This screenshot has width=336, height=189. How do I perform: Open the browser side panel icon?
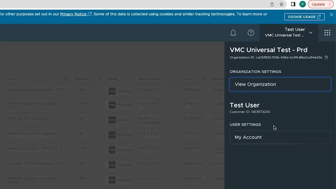click(293, 4)
